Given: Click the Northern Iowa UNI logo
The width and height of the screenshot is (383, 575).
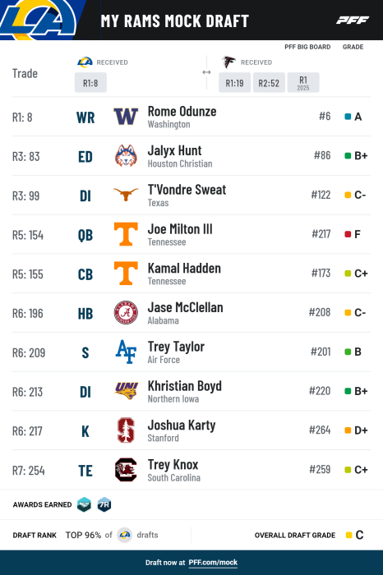Looking at the screenshot, I should point(126,390).
